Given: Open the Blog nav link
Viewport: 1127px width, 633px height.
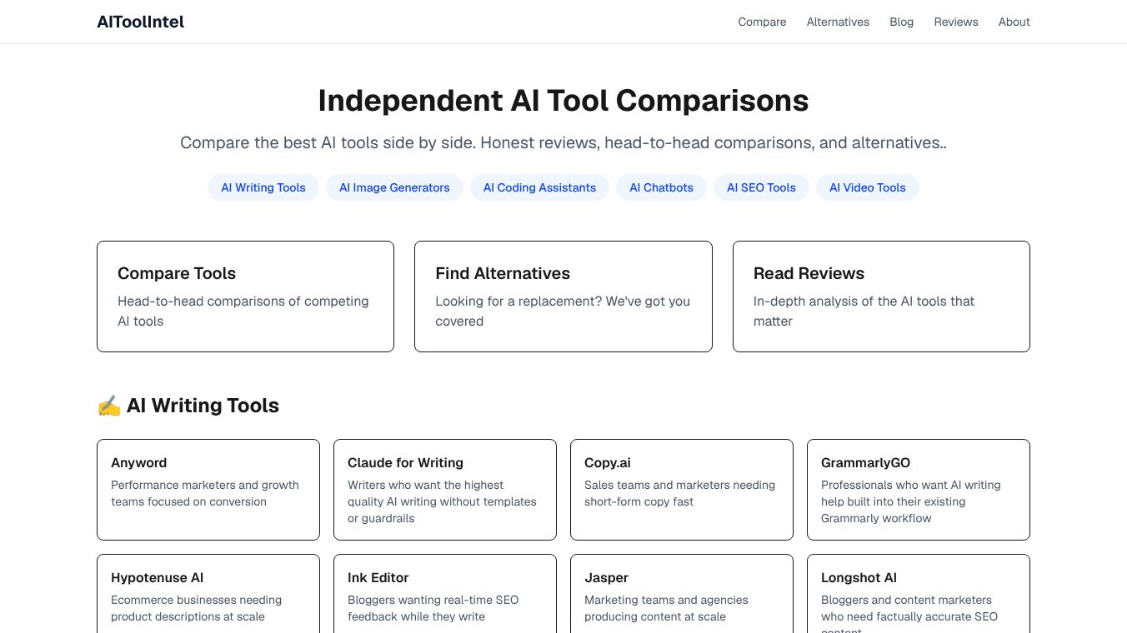Looking at the screenshot, I should coord(901,22).
